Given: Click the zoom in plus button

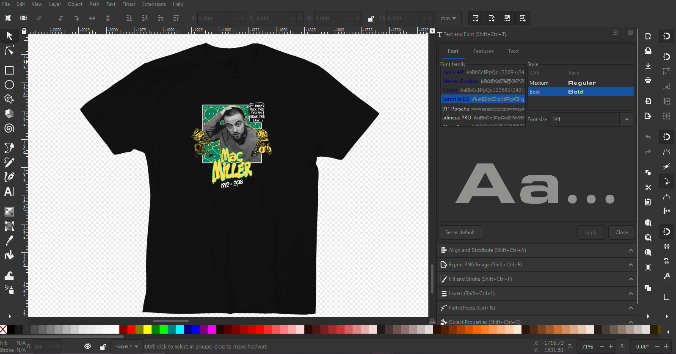Looking at the screenshot, I should coord(611,346).
